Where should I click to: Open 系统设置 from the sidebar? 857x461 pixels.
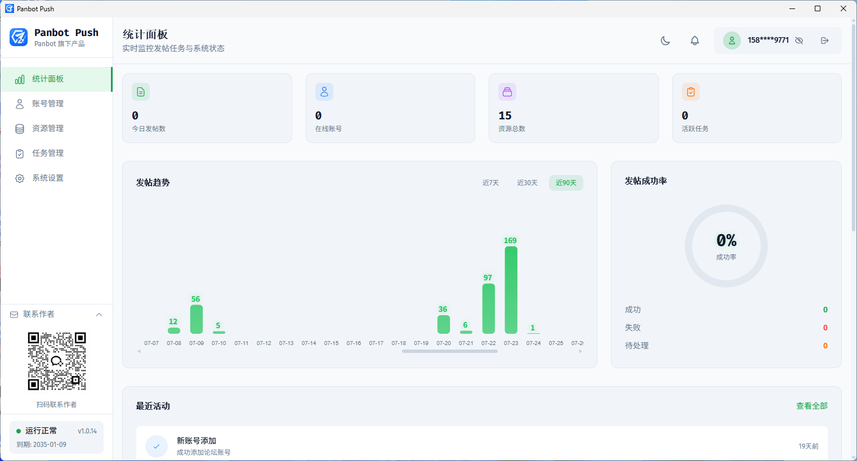click(x=56, y=178)
